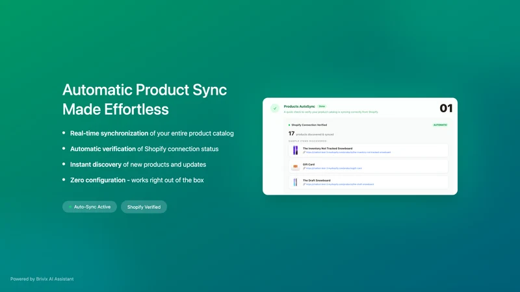Open the draft-snowboard product URL
The image size is (520, 292).
click(340, 184)
